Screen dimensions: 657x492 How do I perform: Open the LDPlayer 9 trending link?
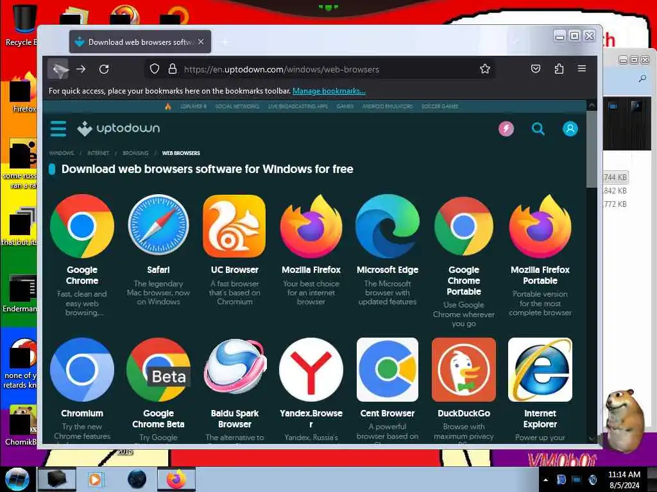point(193,106)
